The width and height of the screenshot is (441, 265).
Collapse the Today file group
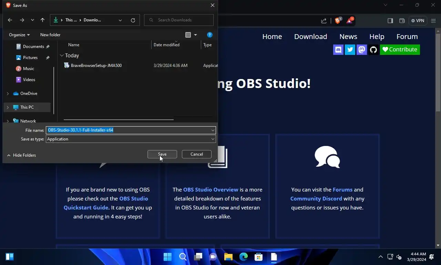tap(62, 56)
